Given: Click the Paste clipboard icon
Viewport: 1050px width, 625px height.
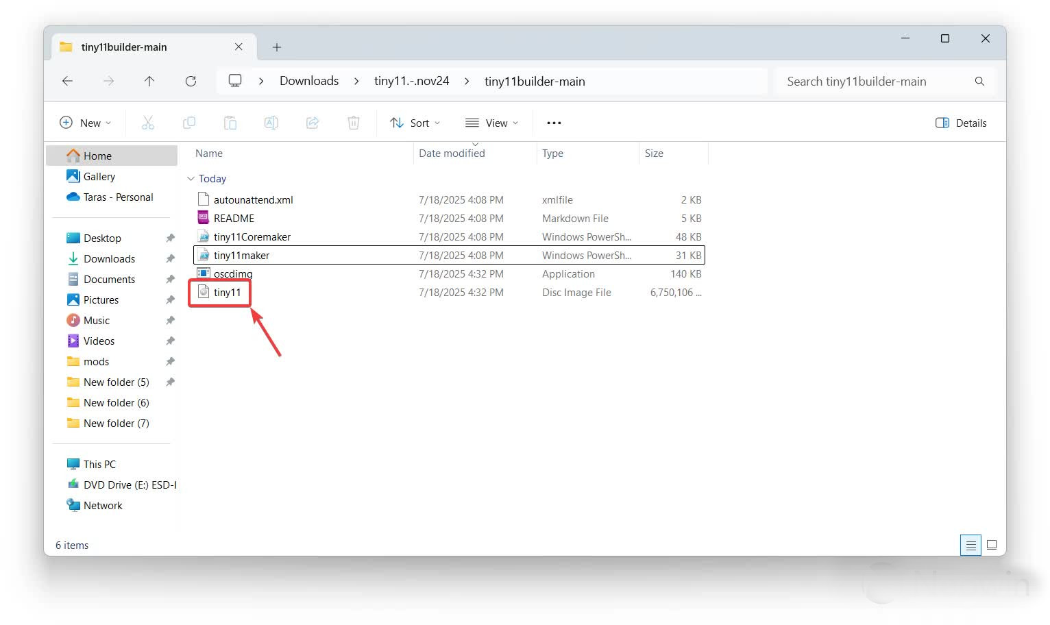Looking at the screenshot, I should coord(230,123).
